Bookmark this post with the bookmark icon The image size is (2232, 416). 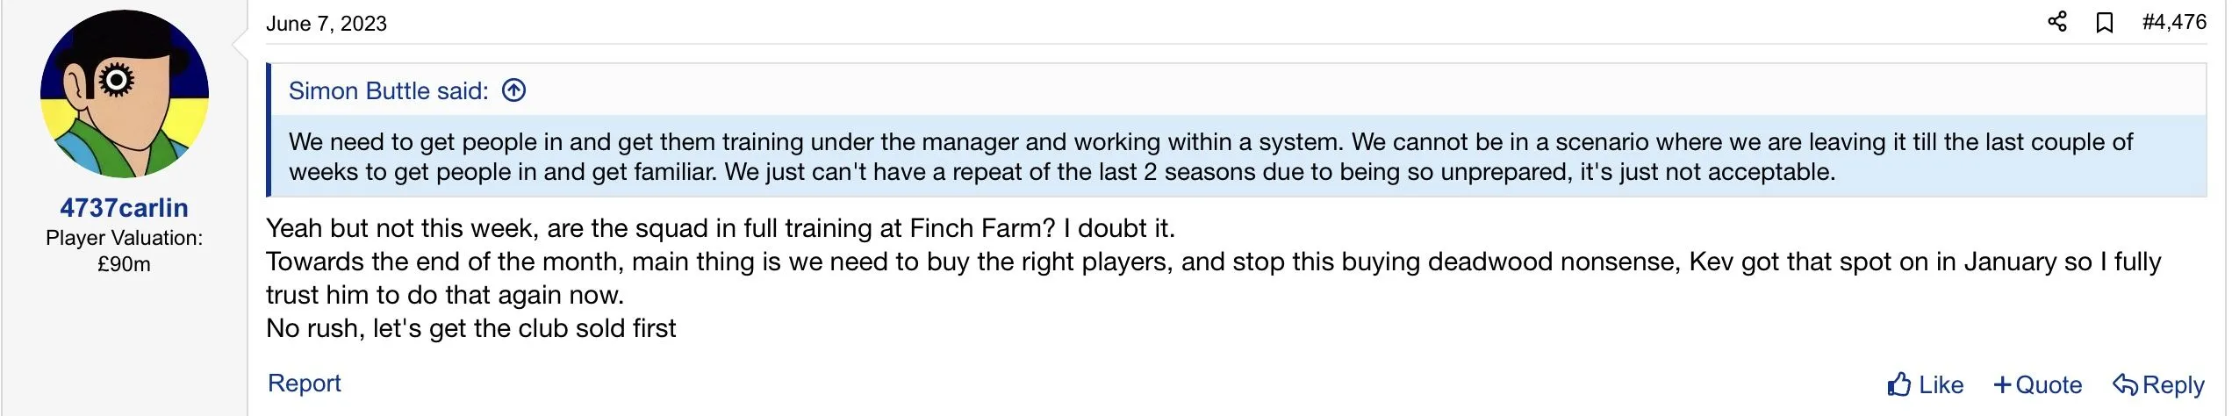click(2105, 23)
